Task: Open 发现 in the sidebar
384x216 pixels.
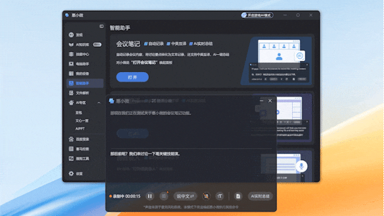Action: click(76, 35)
